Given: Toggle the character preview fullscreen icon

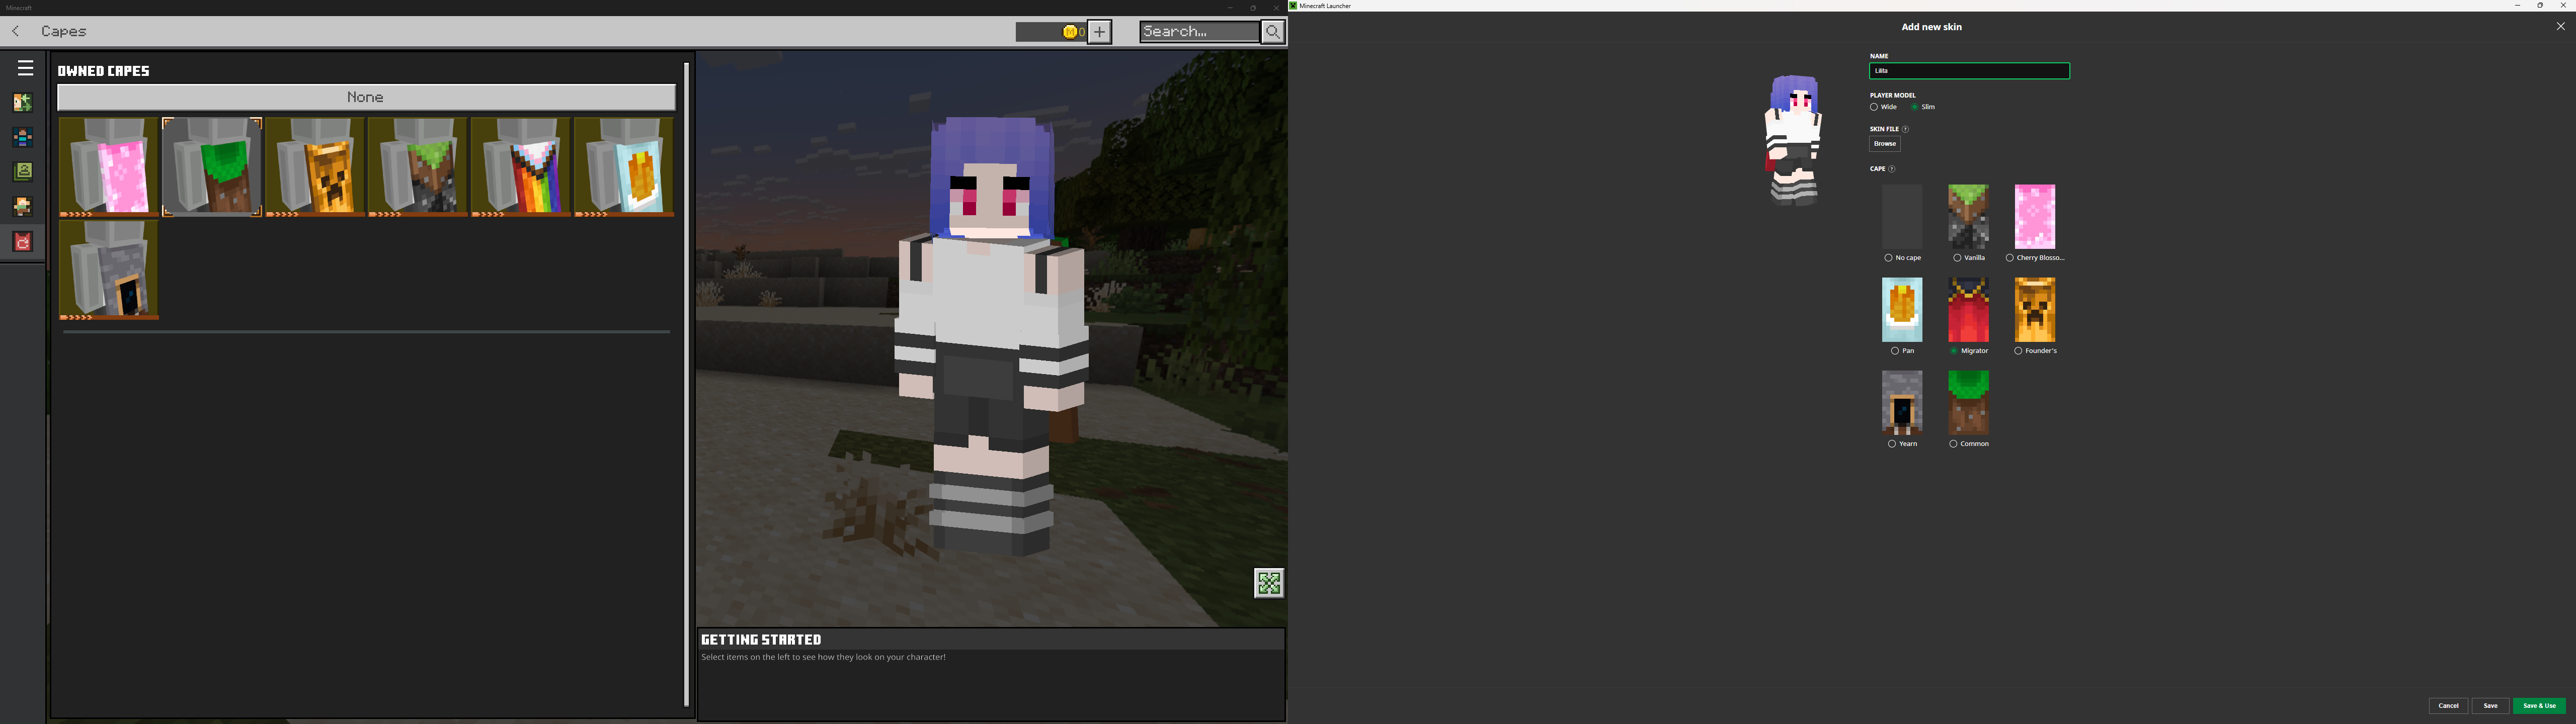Looking at the screenshot, I should pos(1269,583).
